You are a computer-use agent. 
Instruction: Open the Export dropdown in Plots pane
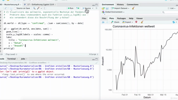click(127, 22)
